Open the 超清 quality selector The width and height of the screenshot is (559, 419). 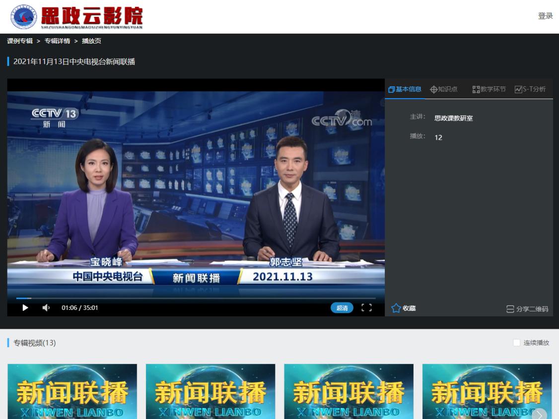point(342,308)
